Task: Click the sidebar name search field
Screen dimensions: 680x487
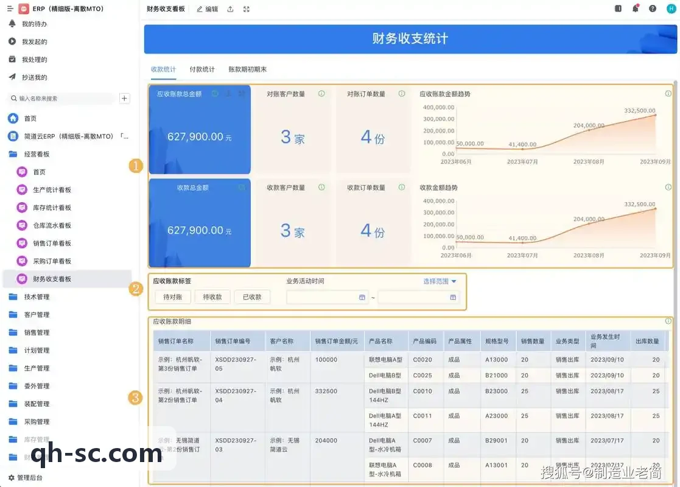Action: point(61,99)
